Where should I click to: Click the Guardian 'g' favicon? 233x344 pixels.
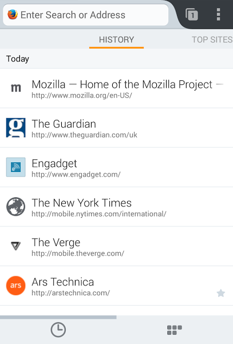coord(16,128)
